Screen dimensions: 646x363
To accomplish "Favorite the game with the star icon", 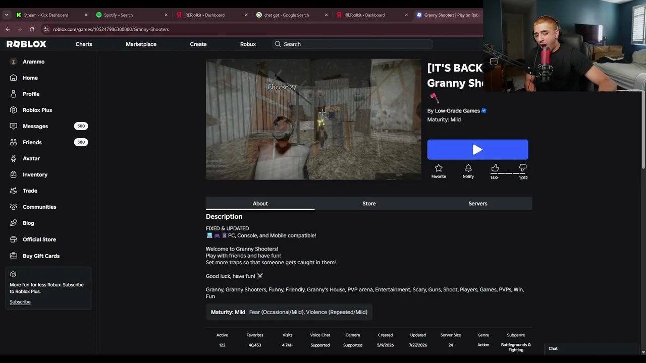I will (439, 168).
